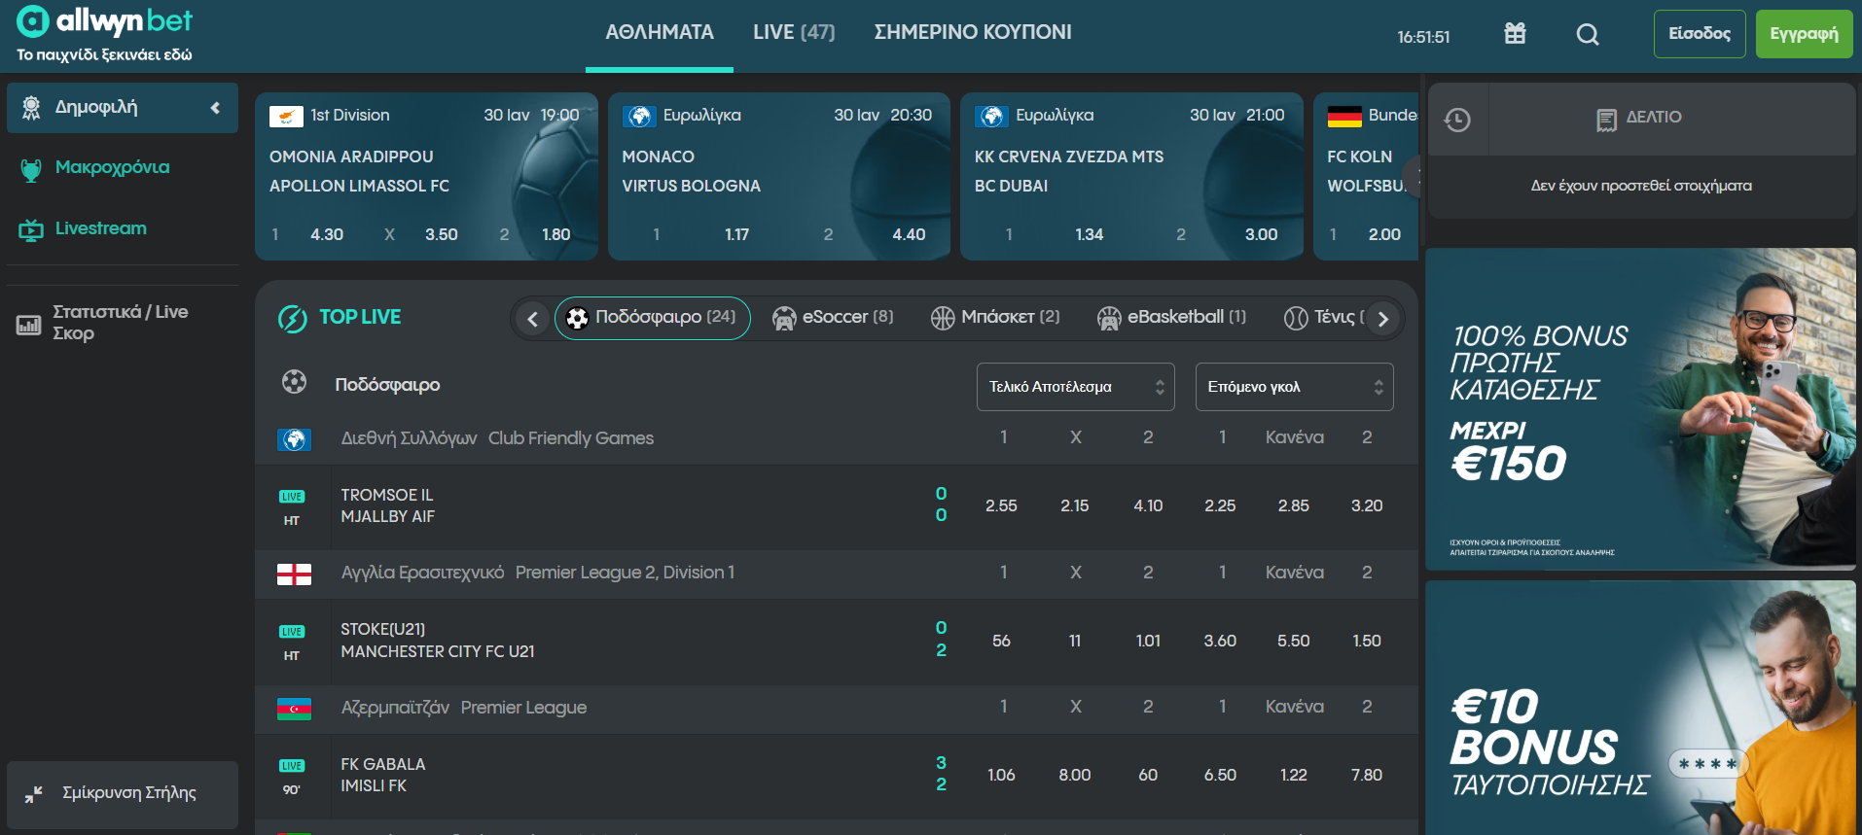Click LIVE badge for FK GABALA match
The height and width of the screenshot is (835, 1862).
[292, 766]
